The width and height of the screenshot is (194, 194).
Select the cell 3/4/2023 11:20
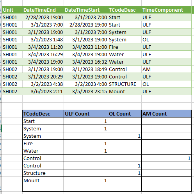(43, 47)
